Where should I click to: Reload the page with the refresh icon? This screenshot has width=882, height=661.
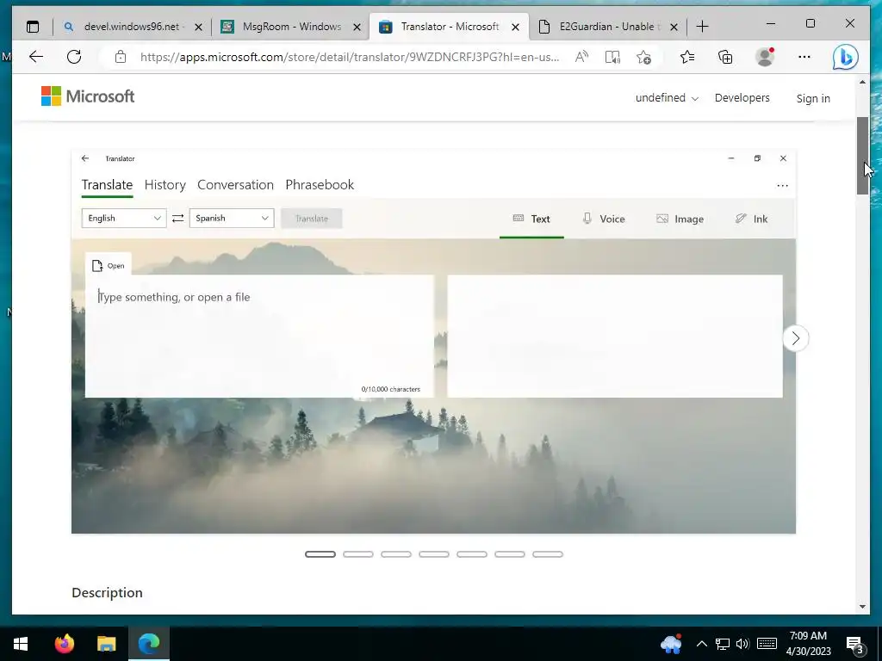click(x=74, y=57)
